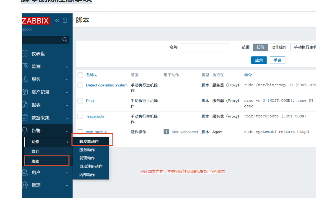The image size is (329, 198).
Task: Click the 应用 apply button
Action: (259, 60)
